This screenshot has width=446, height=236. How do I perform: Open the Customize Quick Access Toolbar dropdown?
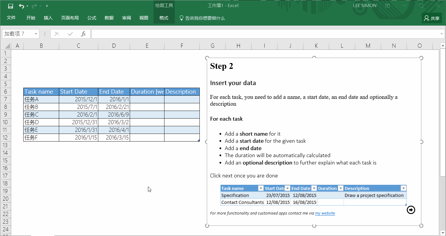[47, 6]
